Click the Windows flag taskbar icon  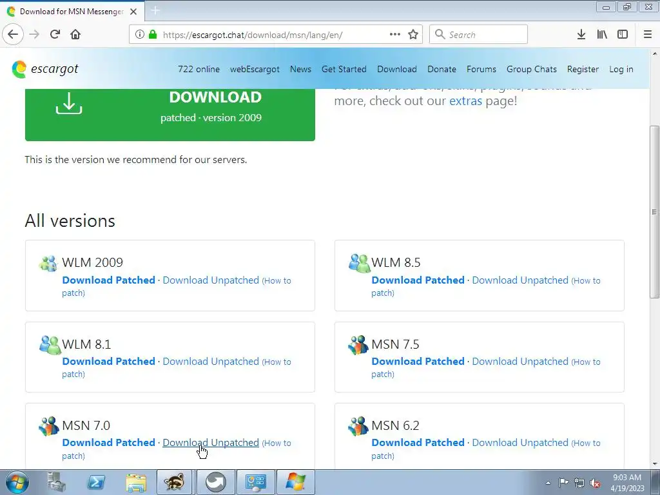[x=296, y=482]
